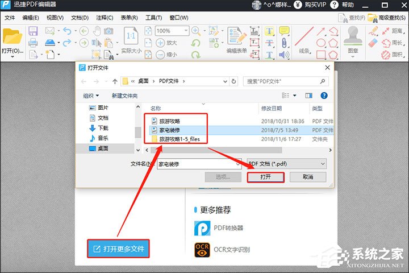Go up one folder level arrow
The height and width of the screenshot is (273, 409).
pyautogui.click(x=115, y=81)
